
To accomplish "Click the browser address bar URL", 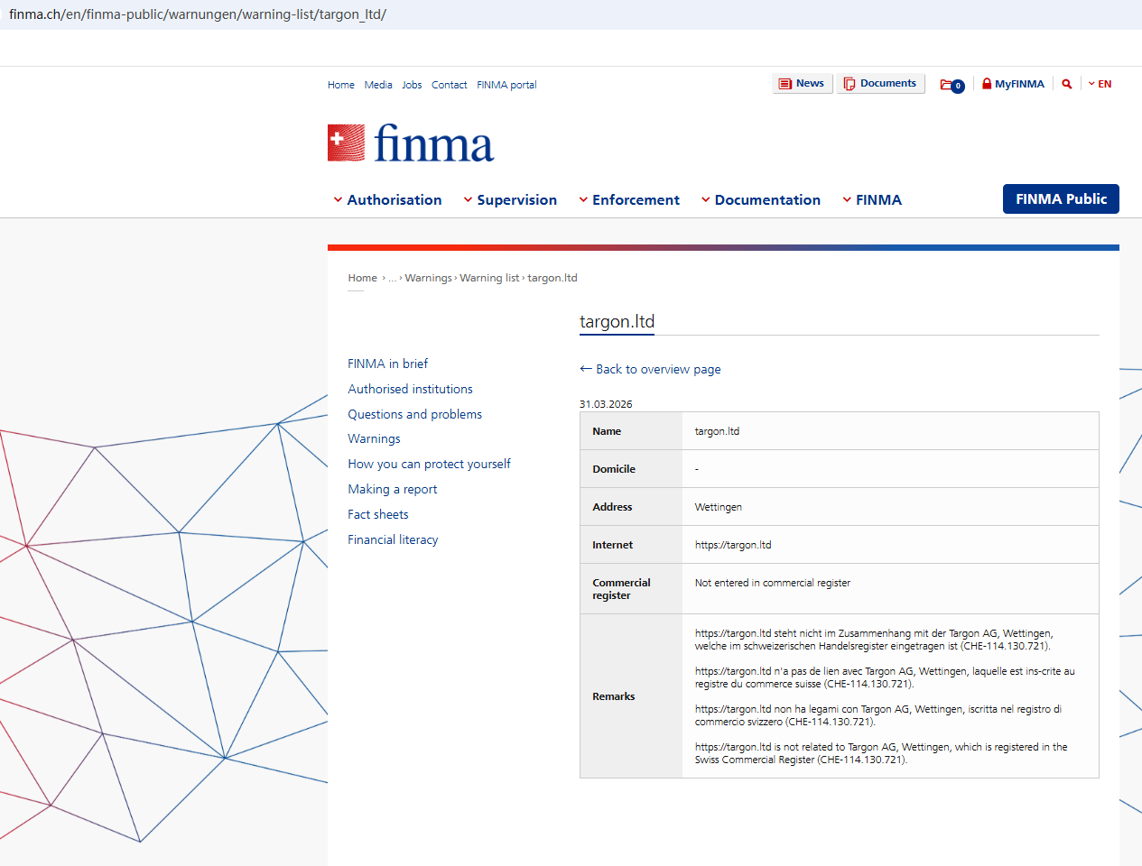I will pos(198,14).
